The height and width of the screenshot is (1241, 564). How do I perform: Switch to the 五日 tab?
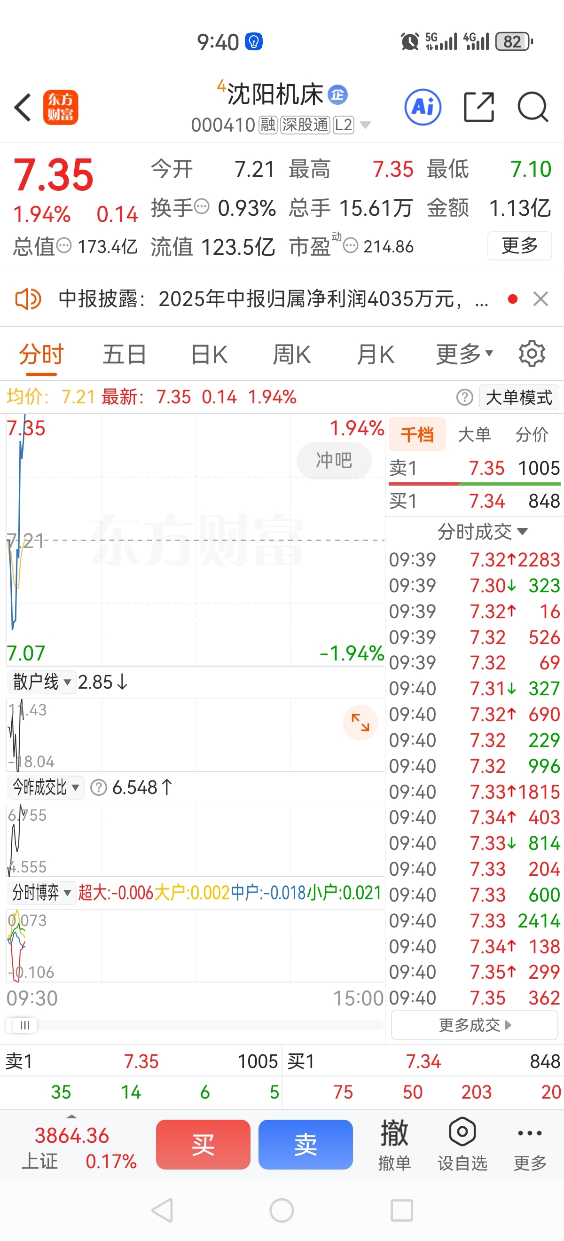click(x=124, y=354)
